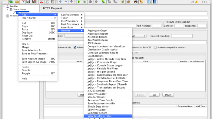
Task: Open Search with binoculars icon
Action: 135,2
